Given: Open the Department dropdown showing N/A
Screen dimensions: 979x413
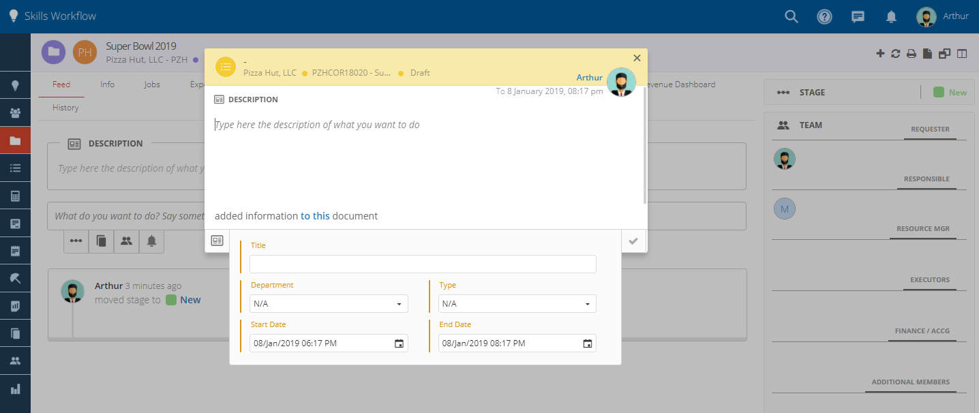Looking at the screenshot, I should 329,303.
